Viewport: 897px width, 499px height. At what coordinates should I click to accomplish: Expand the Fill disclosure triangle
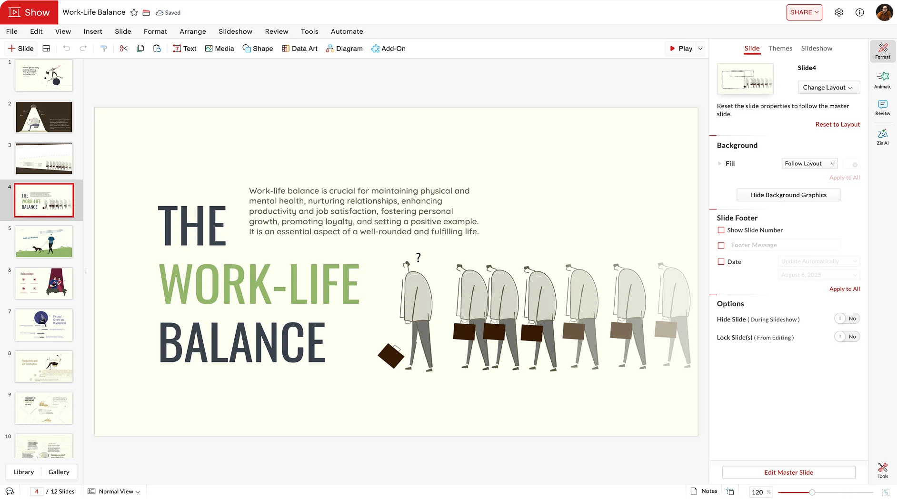tap(719, 164)
